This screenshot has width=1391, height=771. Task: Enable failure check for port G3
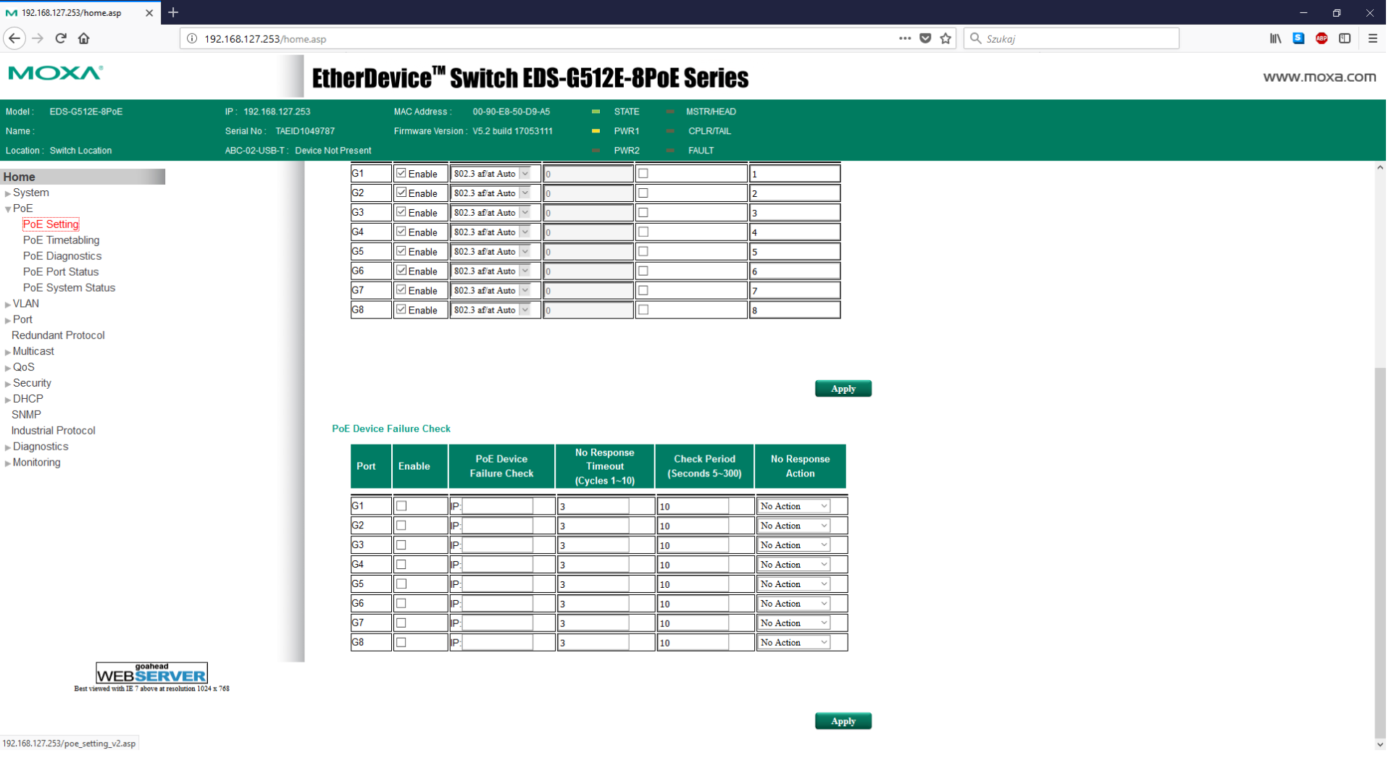pyautogui.click(x=402, y=546)
